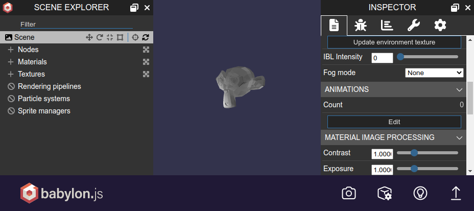This screenshot has height=211, width=474.
Task: Click the disabled icon beside Sprite managers
Action: tap(11, 111)
